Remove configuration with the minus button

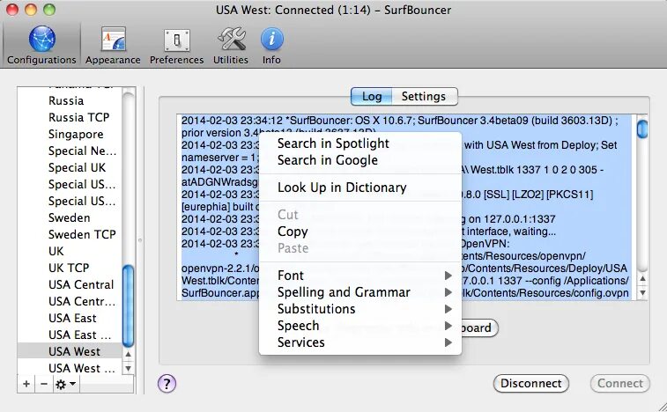pyautogui.click(x=44, y=384)
